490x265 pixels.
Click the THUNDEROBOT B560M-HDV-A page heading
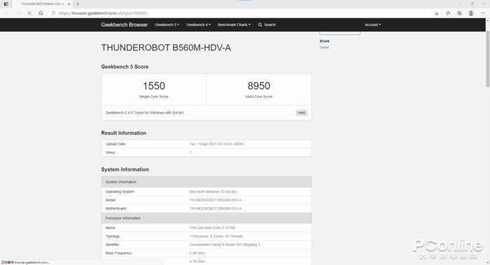click(166, 48)
